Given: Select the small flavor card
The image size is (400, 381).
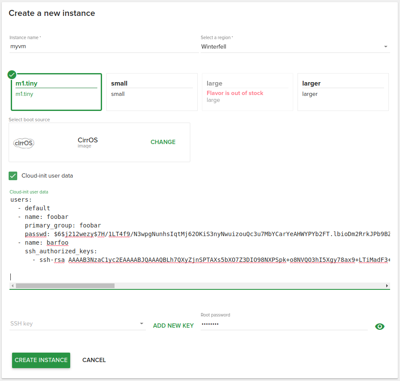Looking at the screenshot, I should pos(152,92).
